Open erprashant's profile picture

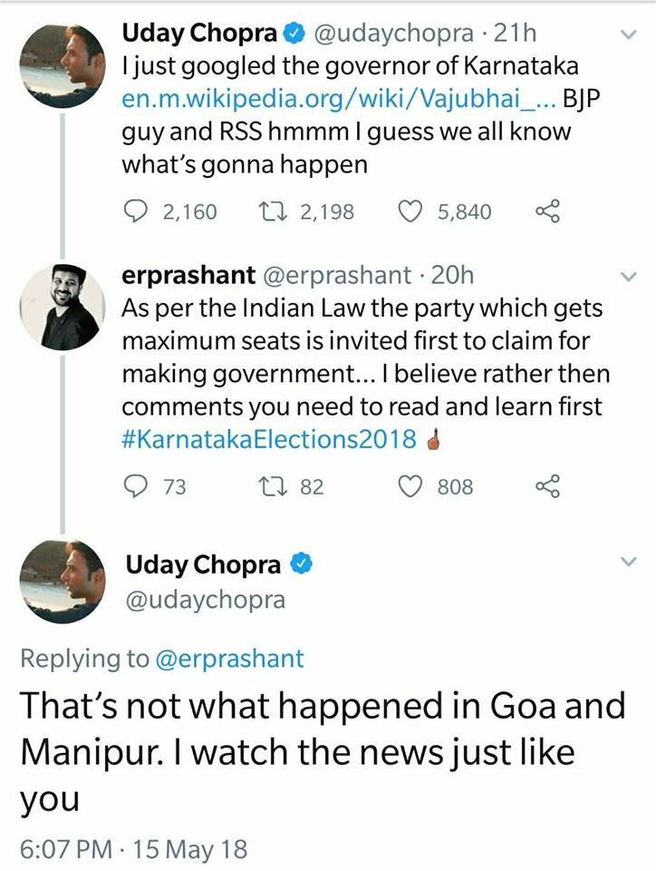click(63, 307)
